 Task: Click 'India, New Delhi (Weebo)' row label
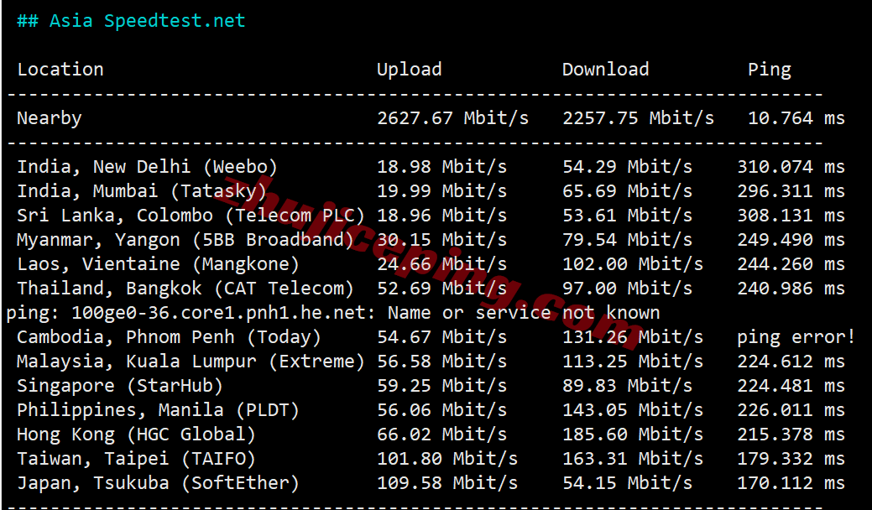pos(147,167)
